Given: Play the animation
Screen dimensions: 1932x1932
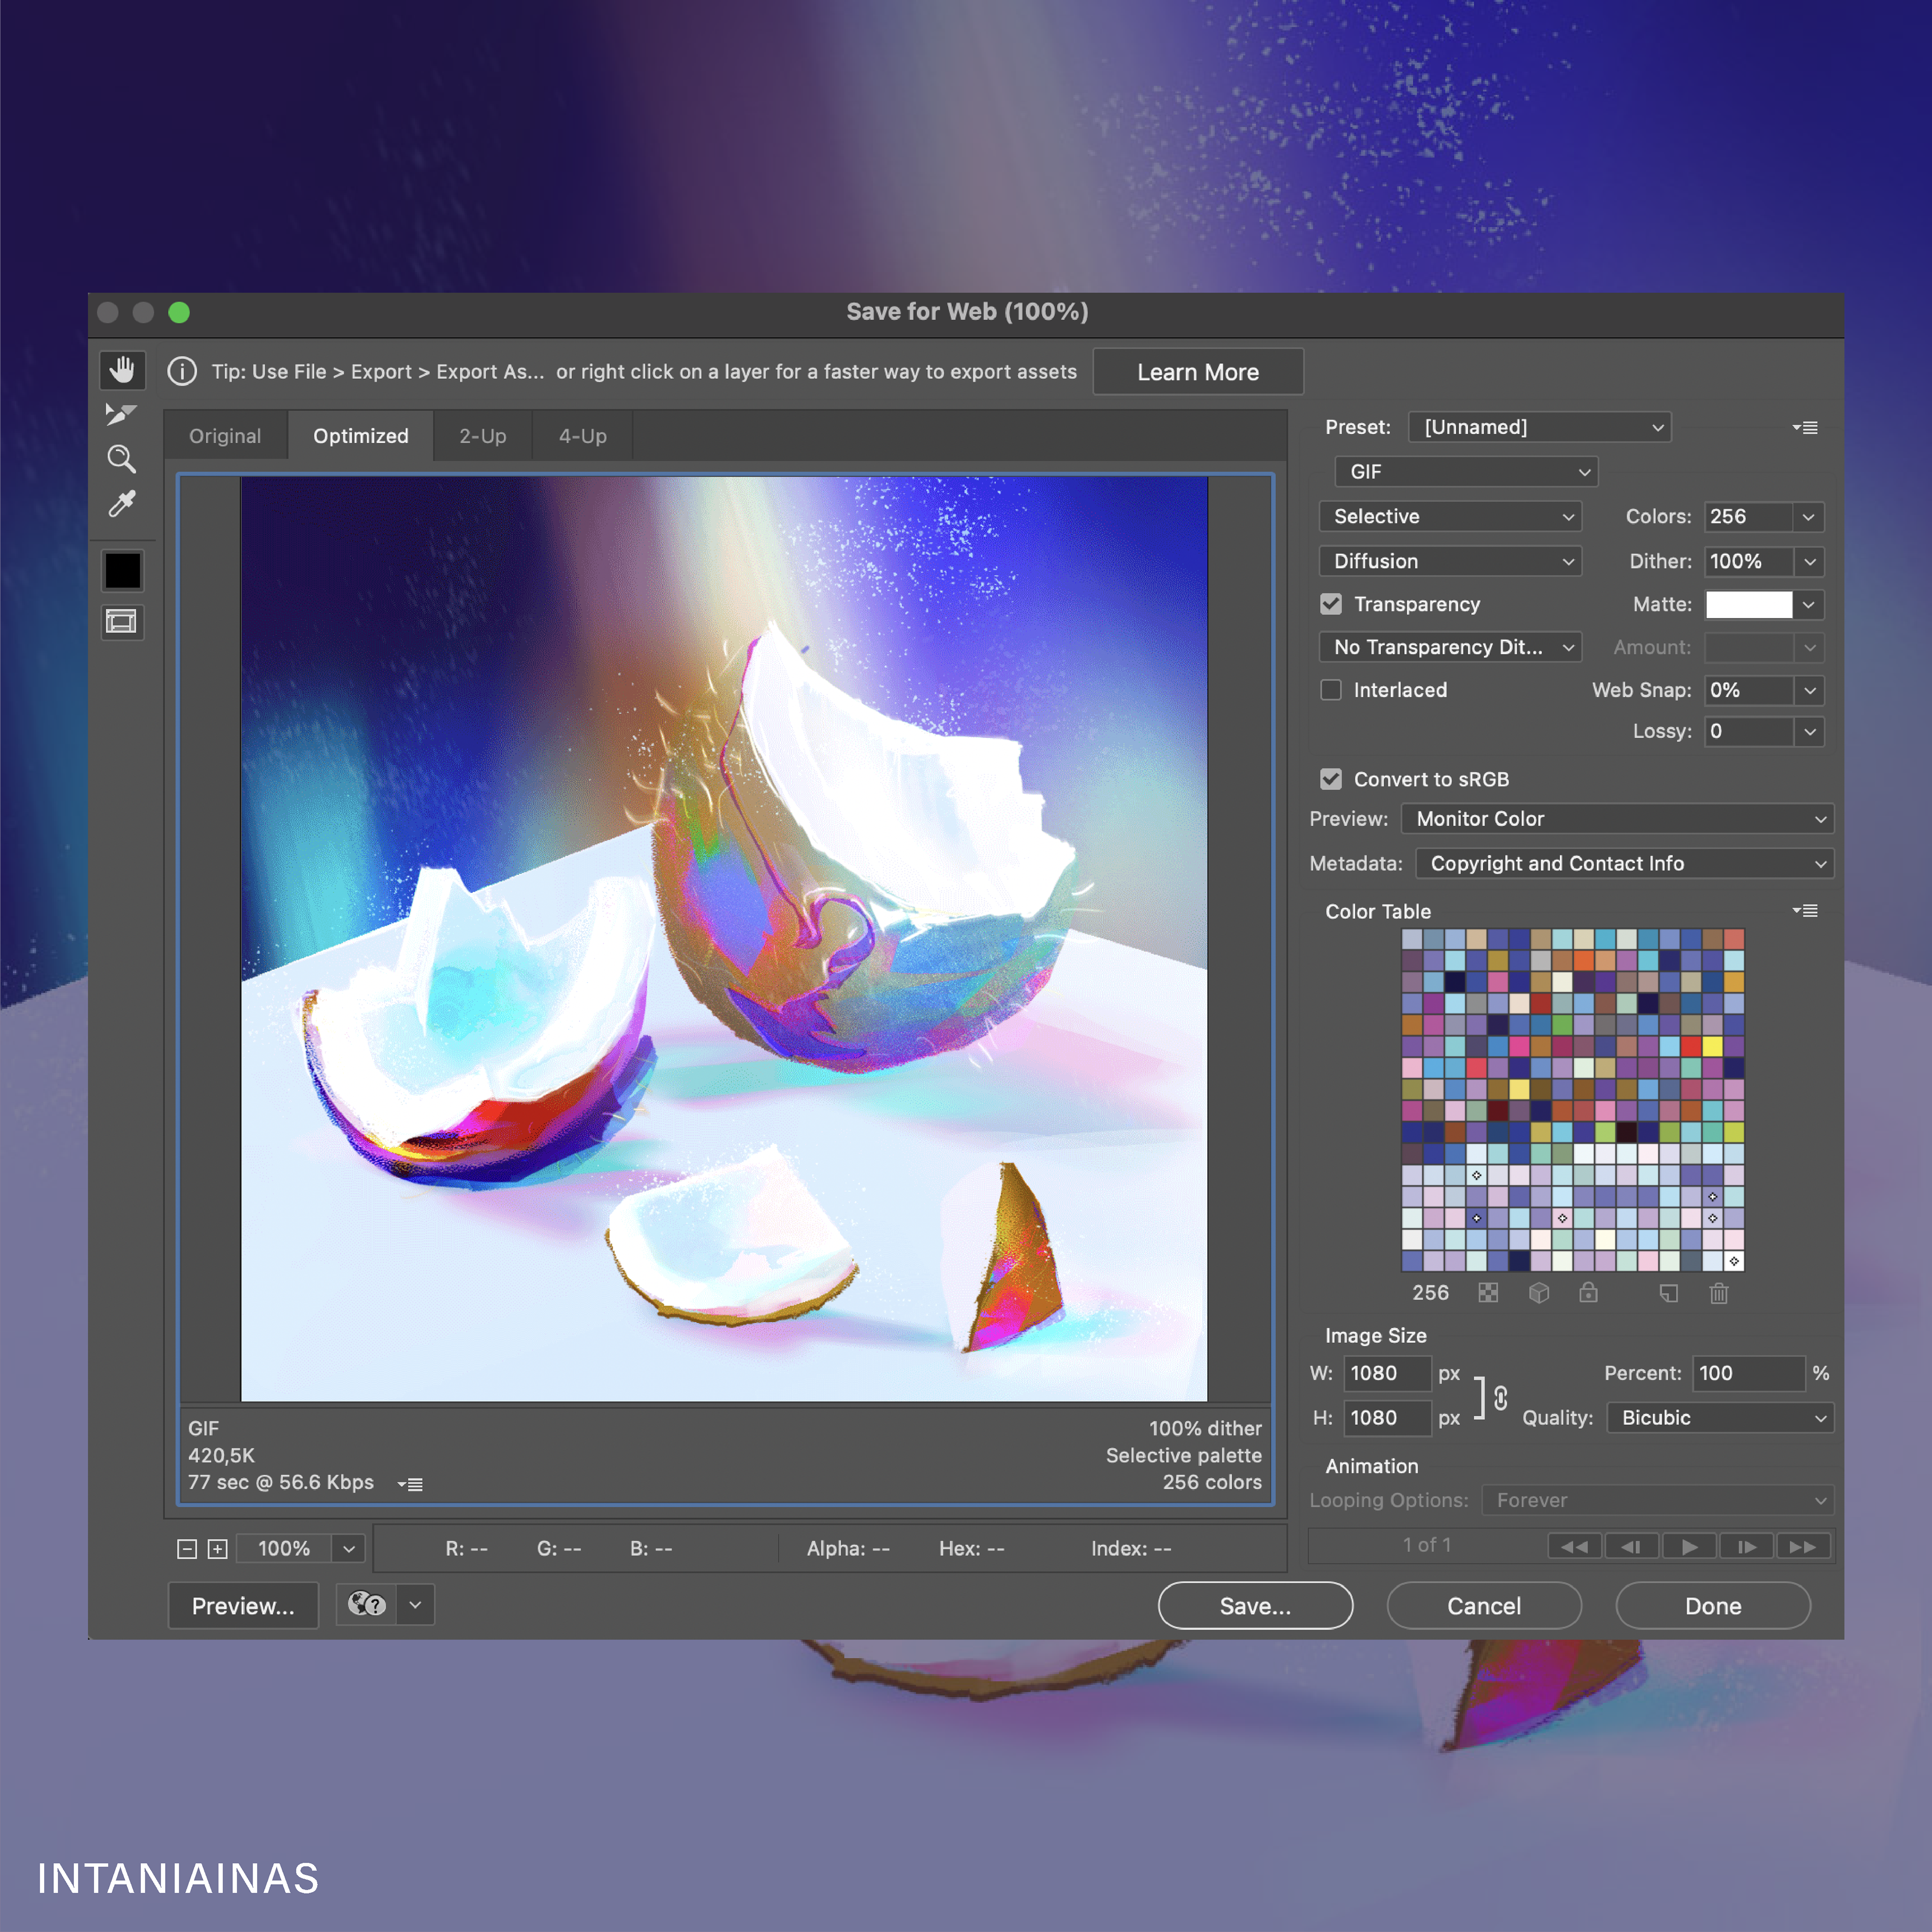Looking at the screenshot, I should click(x=1689, y=1546).
